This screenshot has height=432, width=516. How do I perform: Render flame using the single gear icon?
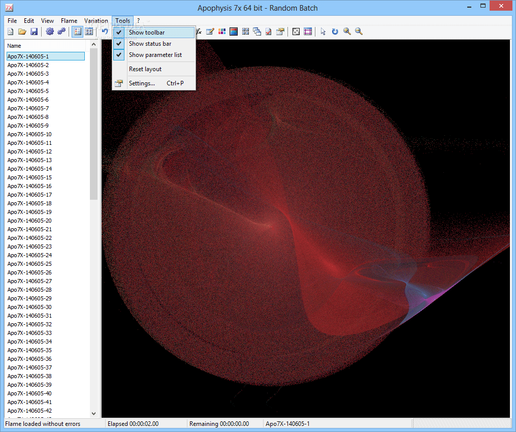(x=50, y=32)
